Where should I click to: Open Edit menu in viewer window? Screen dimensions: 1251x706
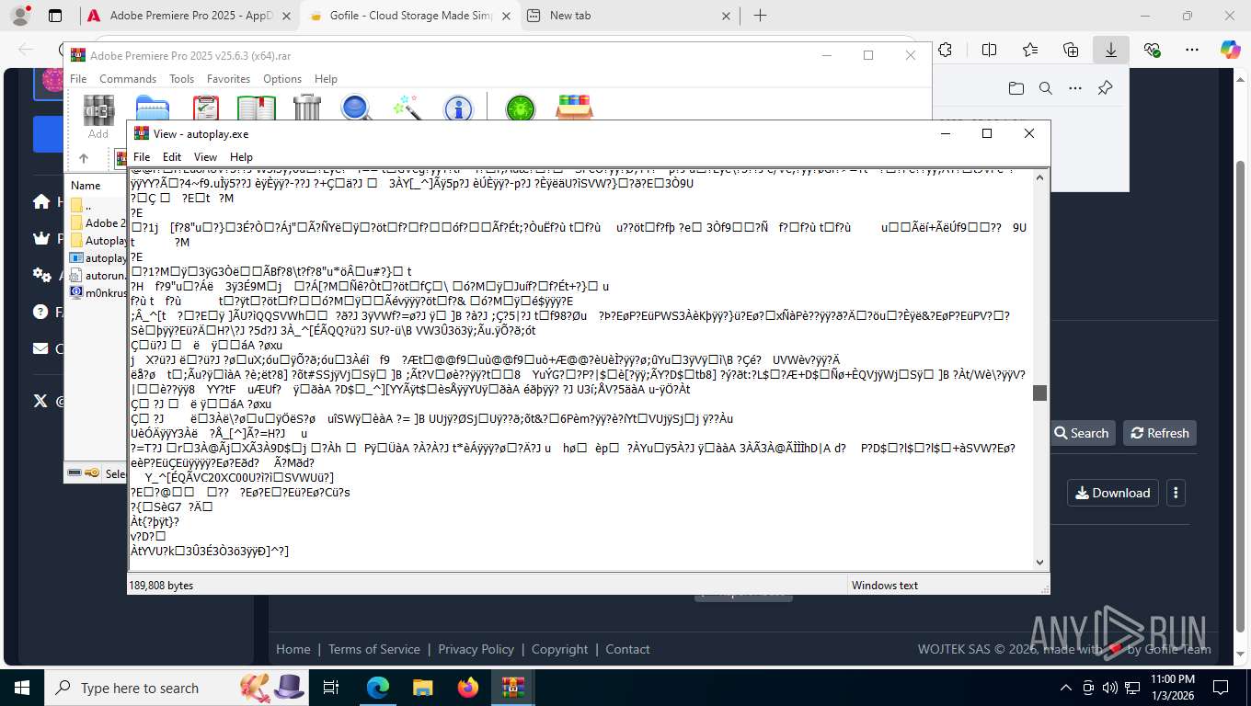click(x=172, y=157)
